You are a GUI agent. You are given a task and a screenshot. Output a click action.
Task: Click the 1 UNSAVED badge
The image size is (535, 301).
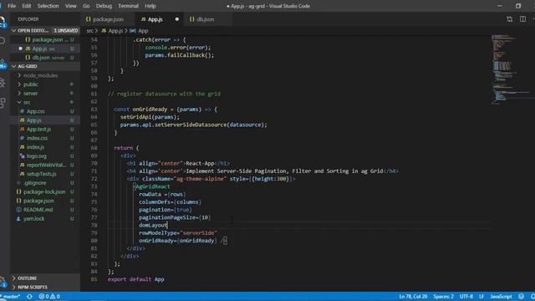[x=66, y=30]
